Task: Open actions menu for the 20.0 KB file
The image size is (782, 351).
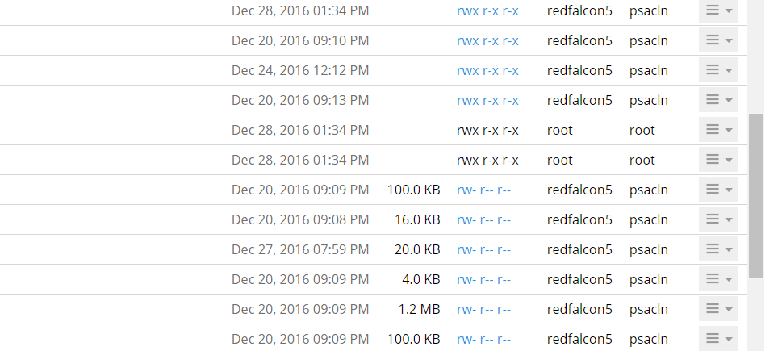Action: coord(718,249)
